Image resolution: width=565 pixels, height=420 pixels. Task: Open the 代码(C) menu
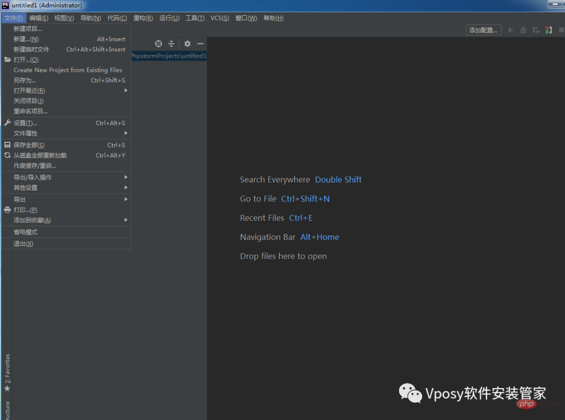tap(117, 18)
